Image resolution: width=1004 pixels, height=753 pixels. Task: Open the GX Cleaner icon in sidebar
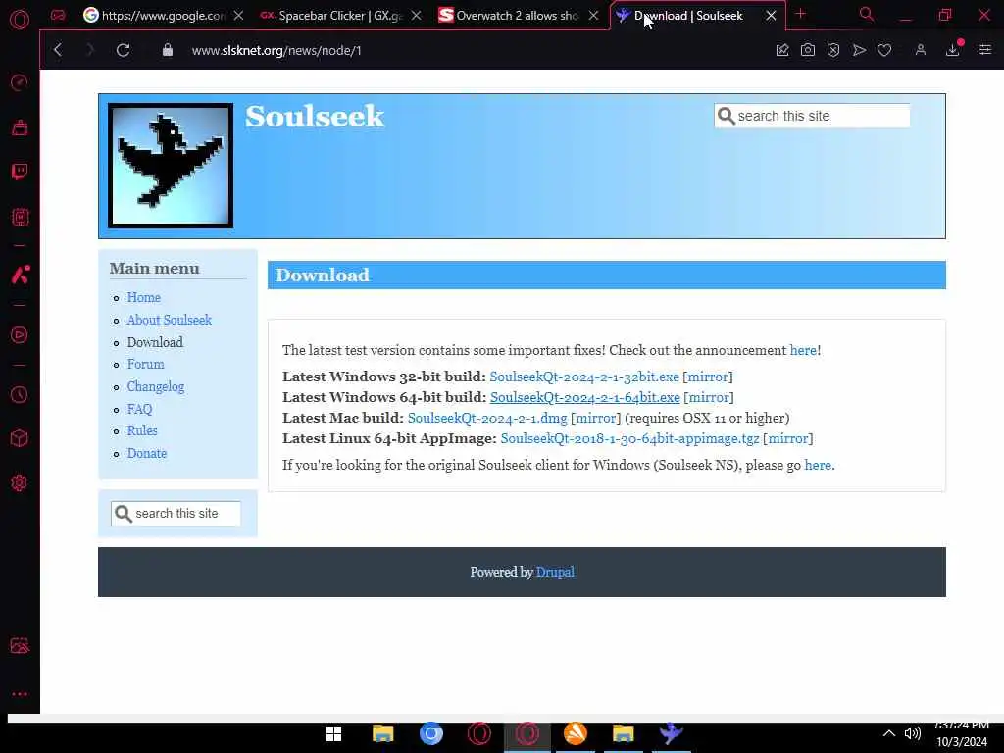20,127
